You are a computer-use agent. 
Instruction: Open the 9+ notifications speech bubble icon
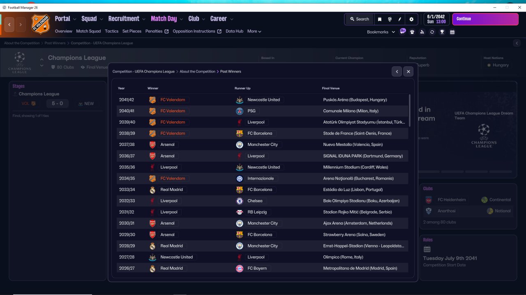403,31
